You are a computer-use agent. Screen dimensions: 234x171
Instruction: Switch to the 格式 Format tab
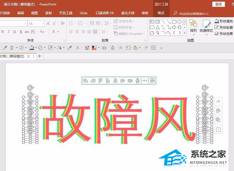(x=161, y=13)
